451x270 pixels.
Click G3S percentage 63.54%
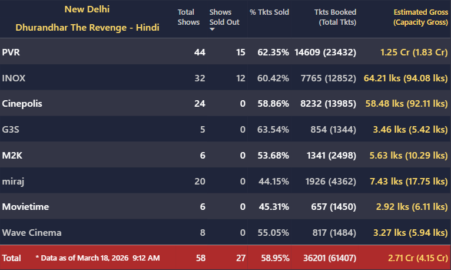(273, 130)
